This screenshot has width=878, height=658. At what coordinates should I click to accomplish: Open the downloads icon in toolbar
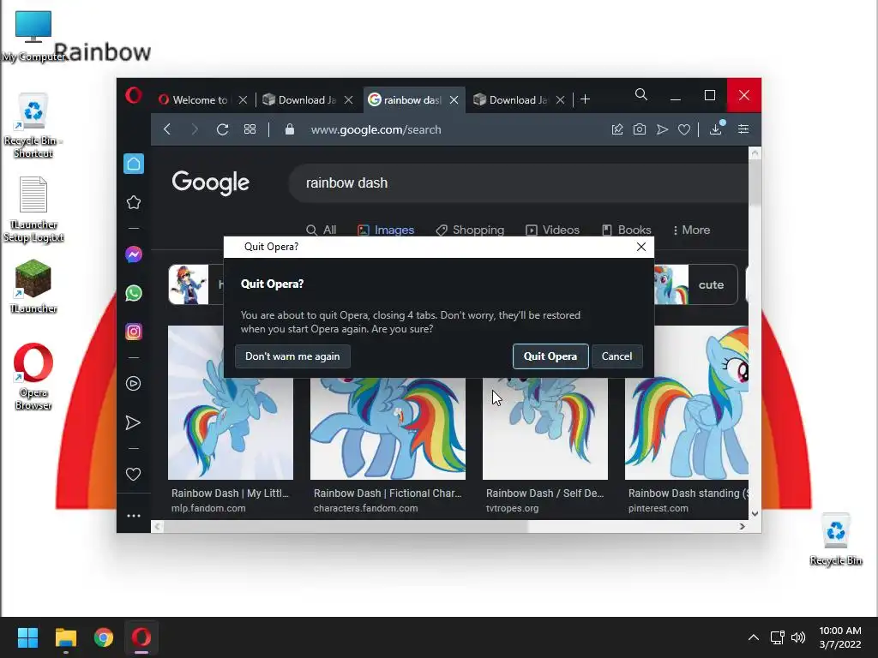coord(716,129)
